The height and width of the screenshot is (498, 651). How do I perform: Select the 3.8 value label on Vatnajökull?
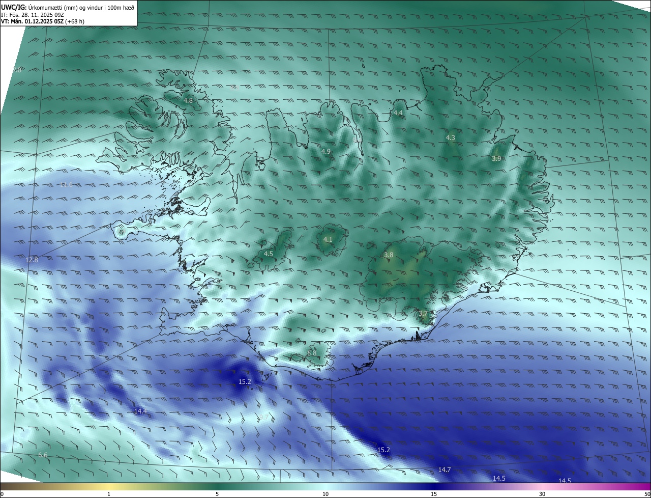point(389,255)
